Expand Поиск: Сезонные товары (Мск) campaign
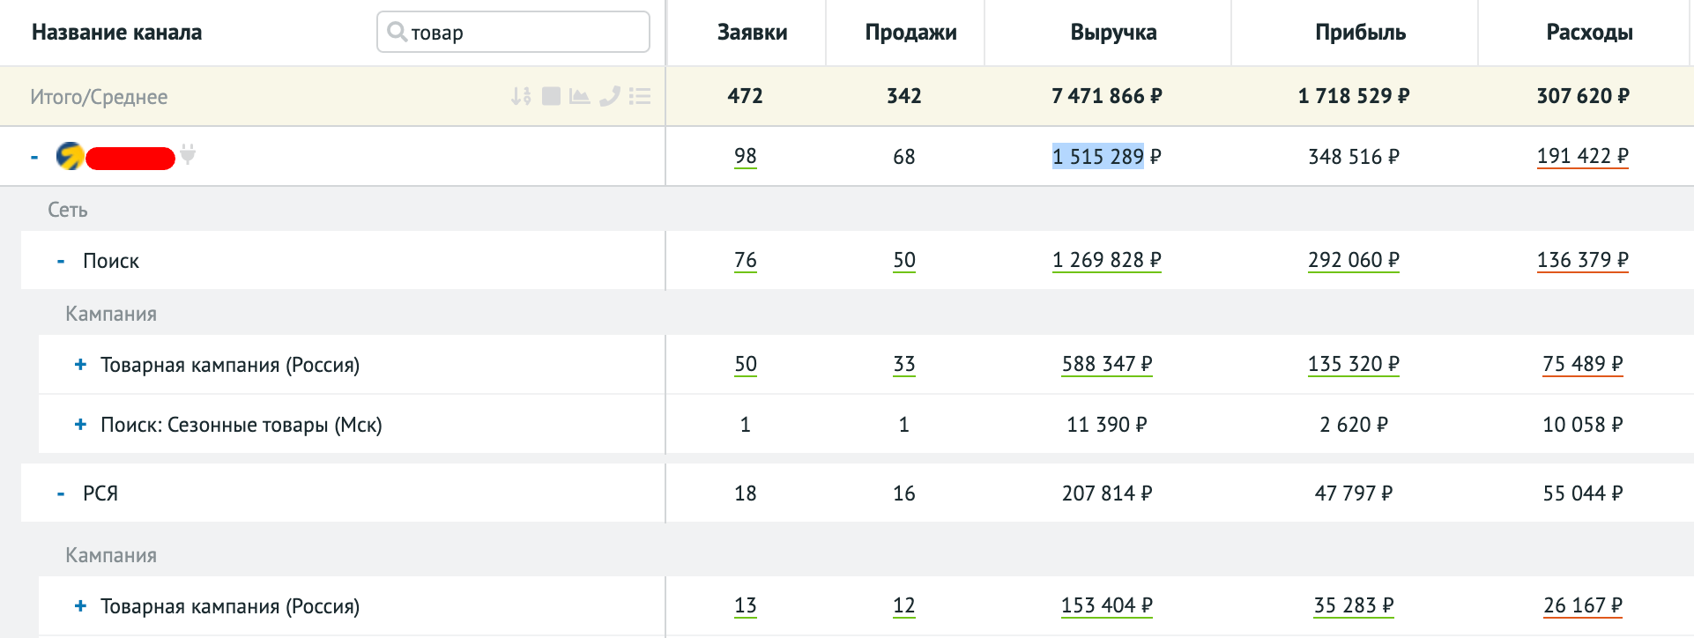The image size is (1694, 638). [x=80, y=425]
